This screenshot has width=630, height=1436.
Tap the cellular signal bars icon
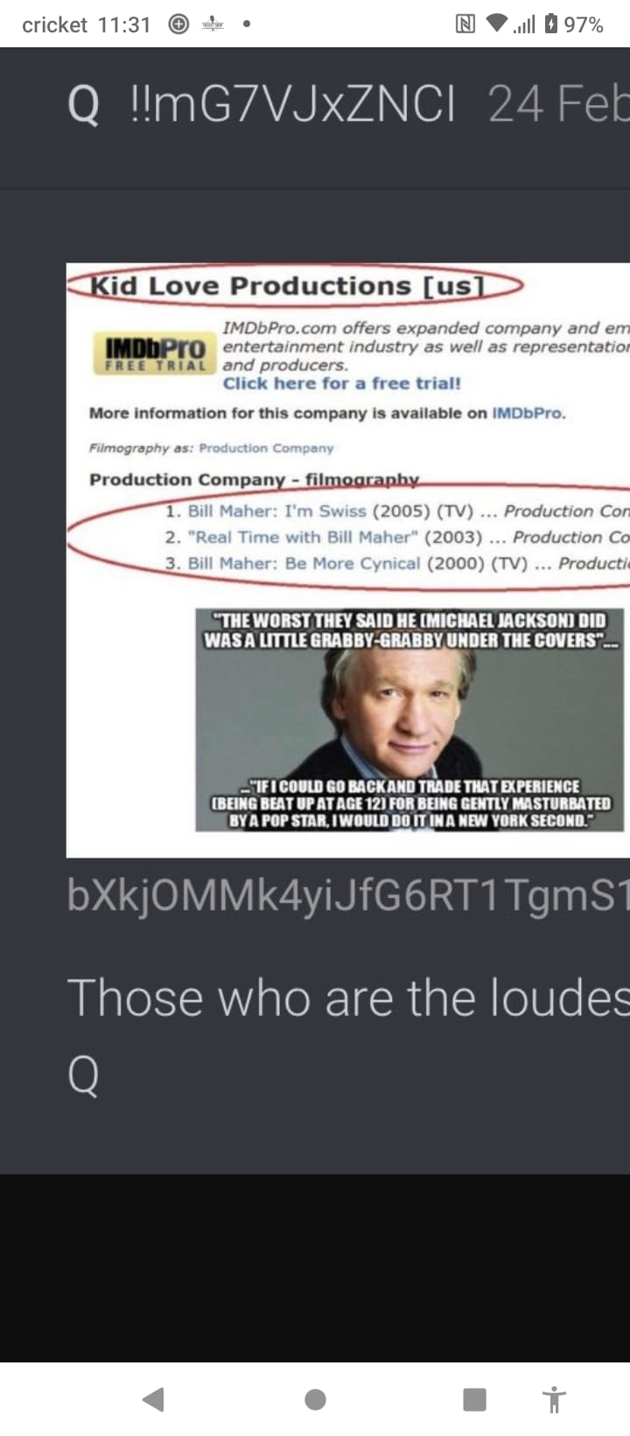(x=524, y=25)
